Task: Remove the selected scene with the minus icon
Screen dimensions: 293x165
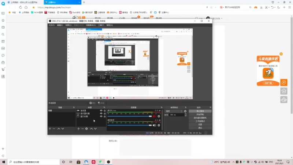Action: click(x=54, y=129)
